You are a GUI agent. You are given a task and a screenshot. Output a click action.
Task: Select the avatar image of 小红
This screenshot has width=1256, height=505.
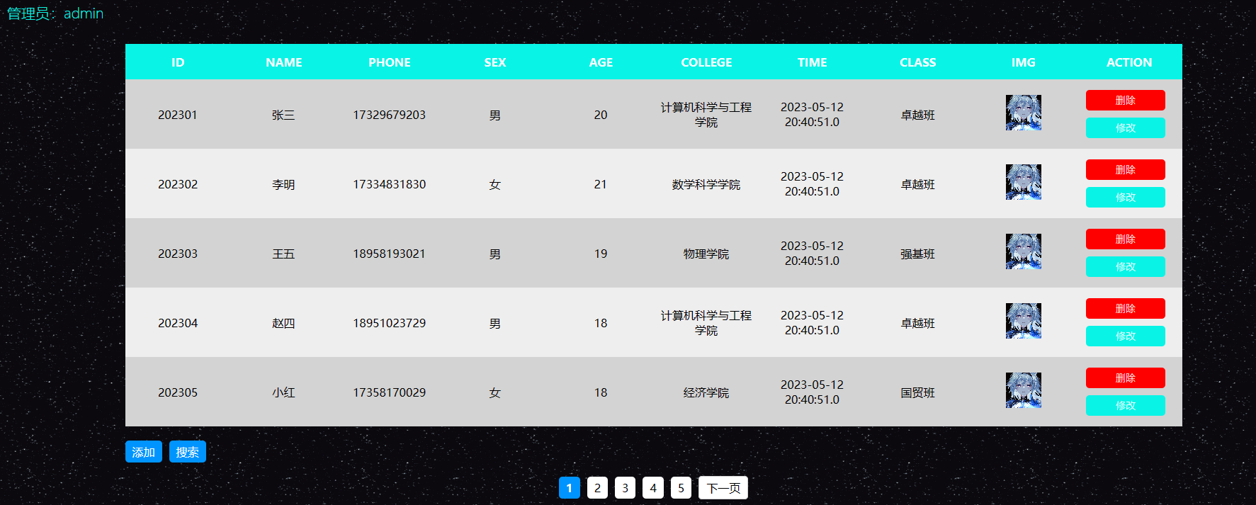tap(1024, 390)
